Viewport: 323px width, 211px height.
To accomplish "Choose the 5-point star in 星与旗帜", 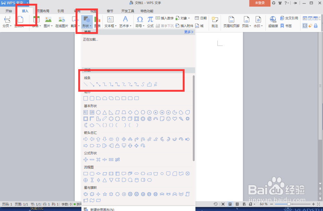I will [x=105, y=194].
